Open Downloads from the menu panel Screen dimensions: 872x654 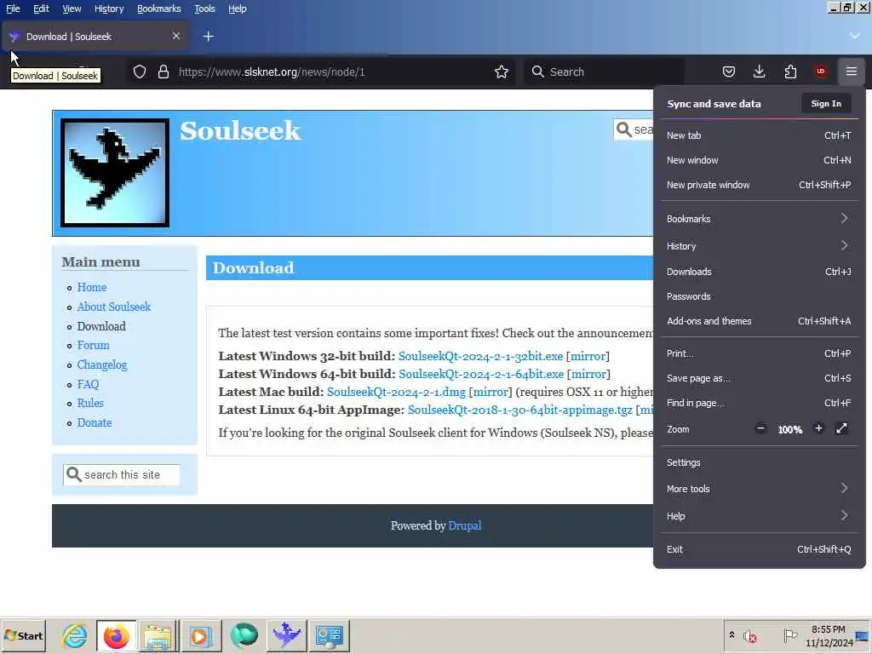point(759,272)
